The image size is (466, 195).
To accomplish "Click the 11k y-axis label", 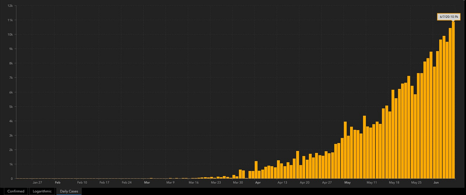I will [10, 20].
